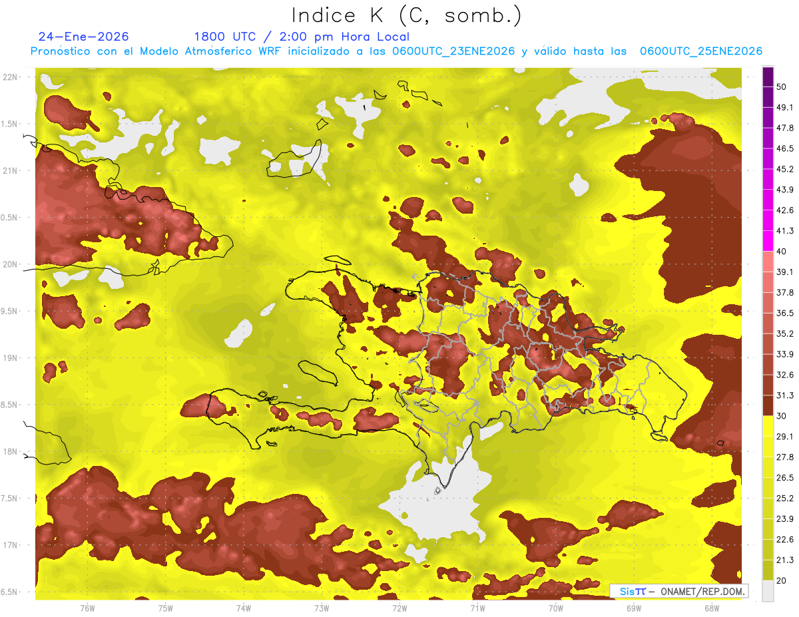Viewport: 799px width, 617px height.
Task: Click the colorbar label '35.2'
Action: pyautogui.click(x=785, y=333)
